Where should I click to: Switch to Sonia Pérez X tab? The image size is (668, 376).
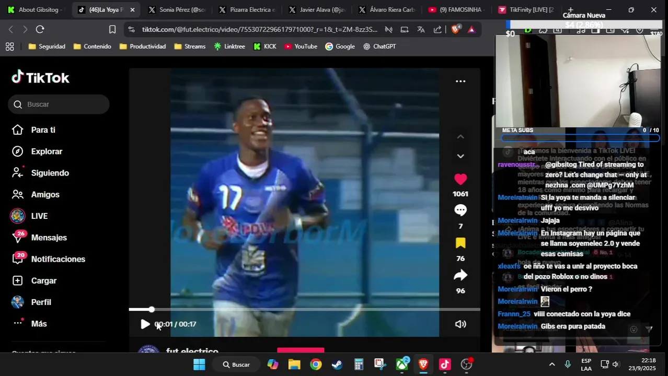tap(177, 9)
